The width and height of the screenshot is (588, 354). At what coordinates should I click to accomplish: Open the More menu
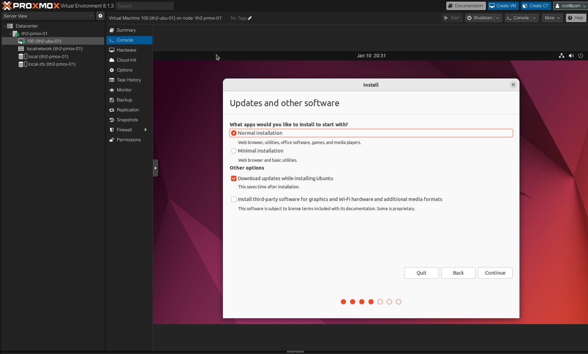click(551, 18)
